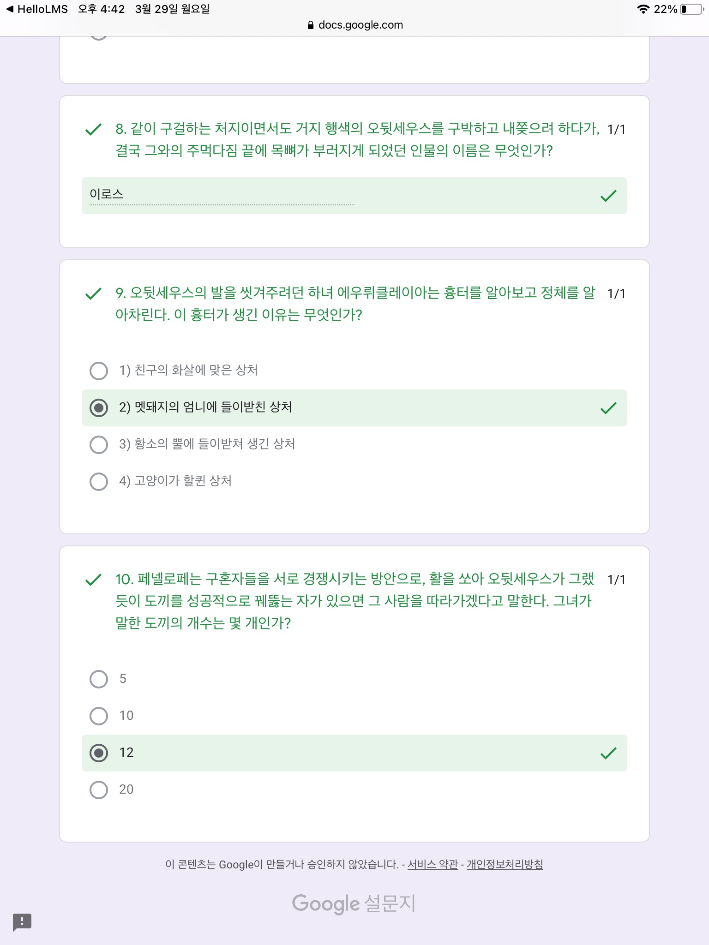
Task: Tap the correct-answer check in the 이로스 row
Action: tap(608, 196)
